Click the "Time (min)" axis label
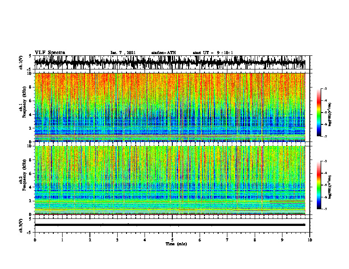Image resolution: width=349 pixels, height=269 pixels. [176, 244]
